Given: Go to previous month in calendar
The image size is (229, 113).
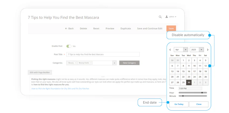Looking at the screenshot, I should coord(170,50).
